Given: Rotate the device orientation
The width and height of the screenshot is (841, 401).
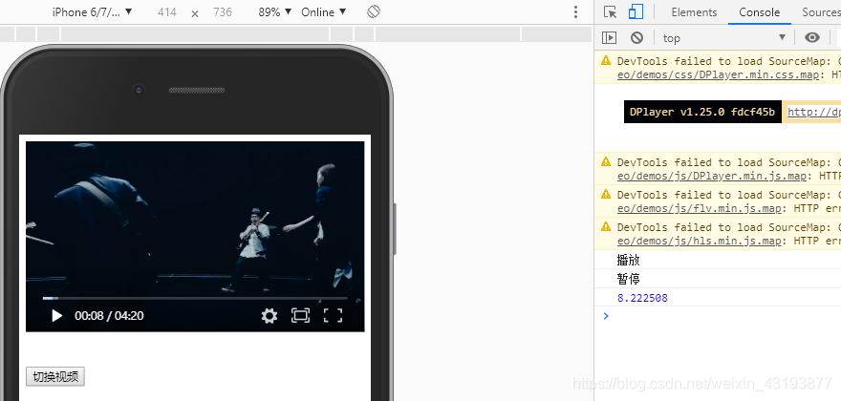Looking at the screenshot, I should click(374, 11).
